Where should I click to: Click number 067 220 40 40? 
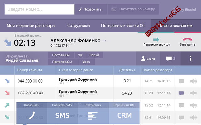(x=30, y=93)
